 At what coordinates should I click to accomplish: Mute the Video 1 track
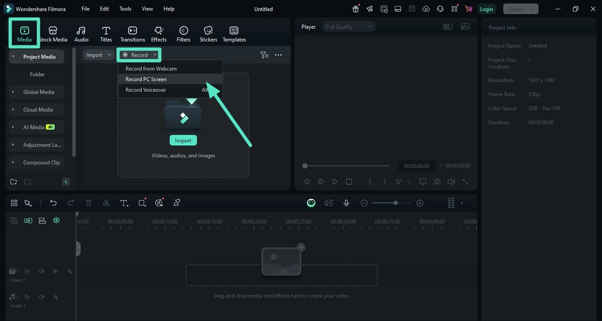(42, 271)
